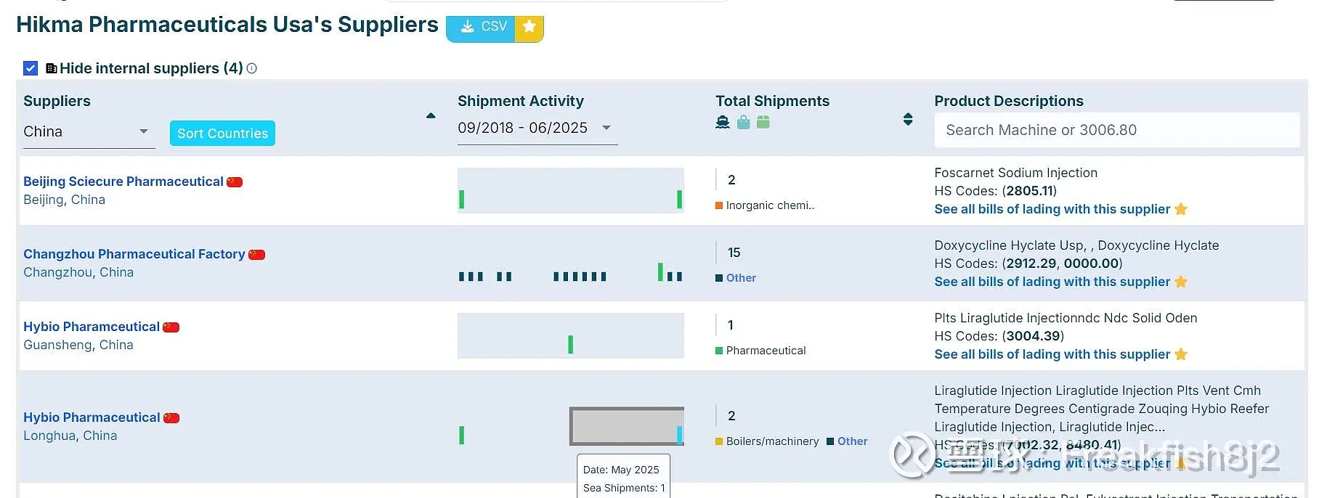Click Beijing, China location text

64,200
